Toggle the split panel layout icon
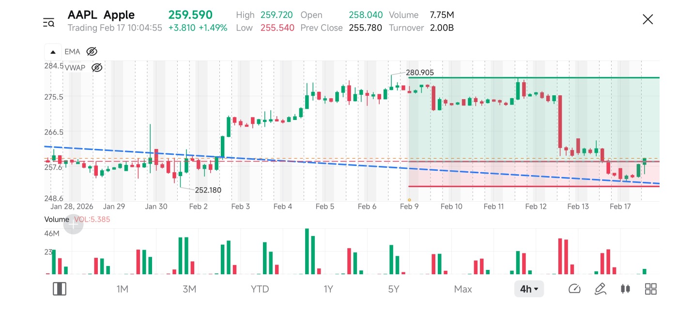This screenshot has height=312, width=677. click(60, 289)
